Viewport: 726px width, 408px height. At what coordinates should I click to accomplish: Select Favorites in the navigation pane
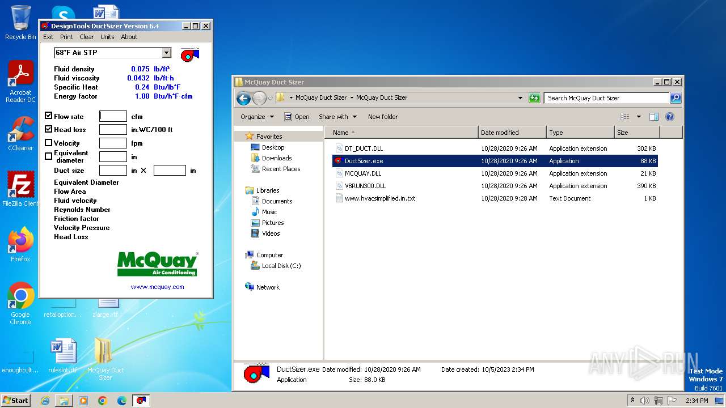pos(269,137)
